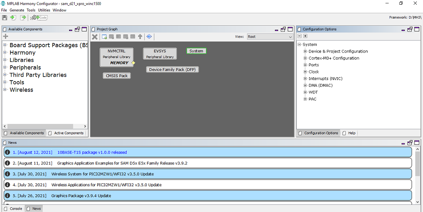Click the plus icon under Available Components

pos(6,37)
